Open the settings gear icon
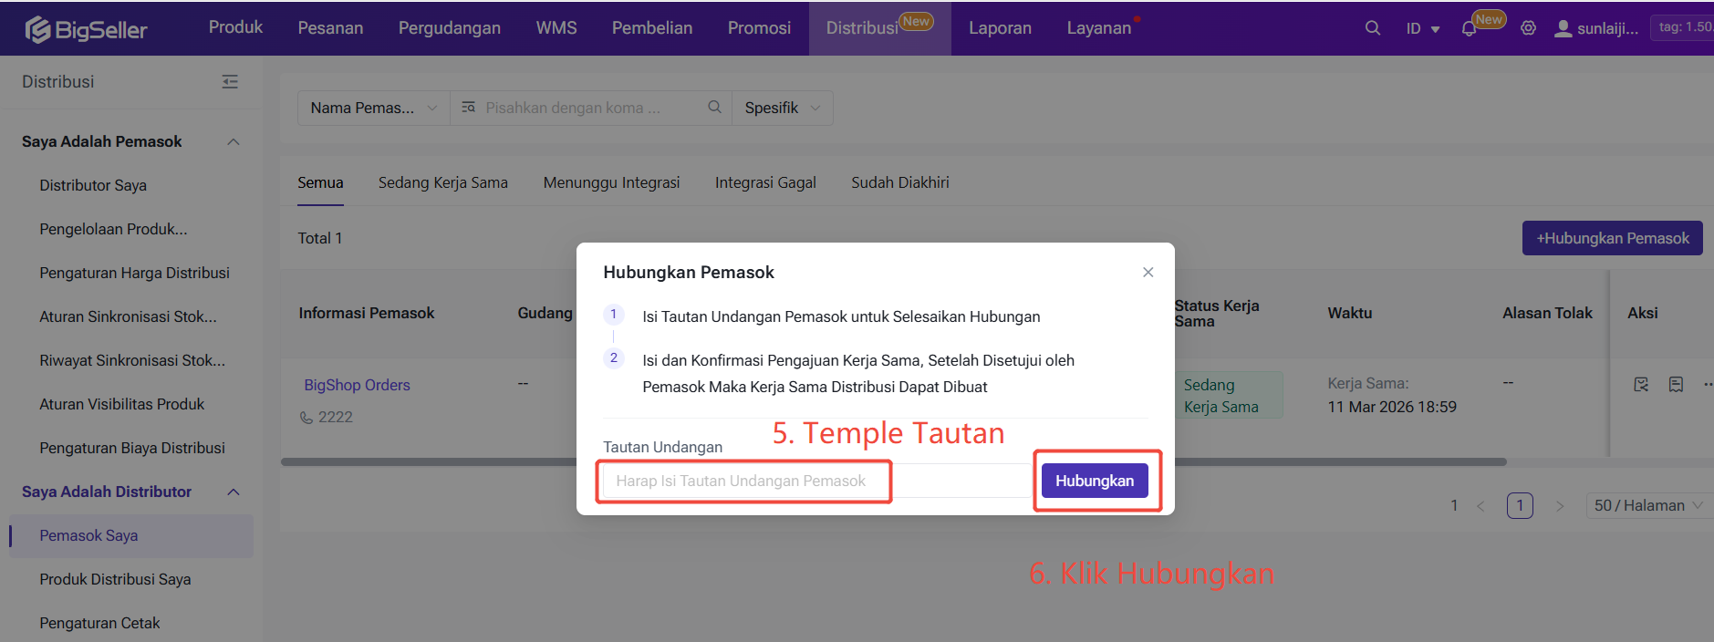Screen dimensions: 1714x642 click(x=1528, y=28)
